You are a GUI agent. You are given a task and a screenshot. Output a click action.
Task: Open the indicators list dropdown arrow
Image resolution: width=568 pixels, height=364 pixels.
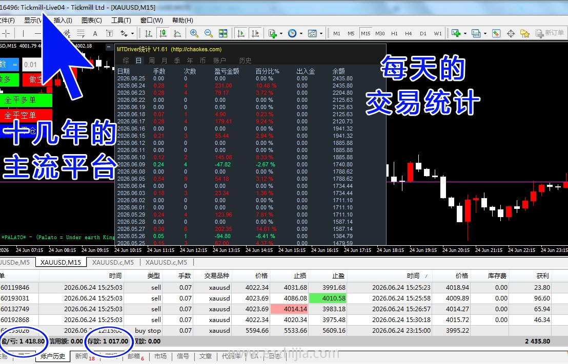[281, 34]
